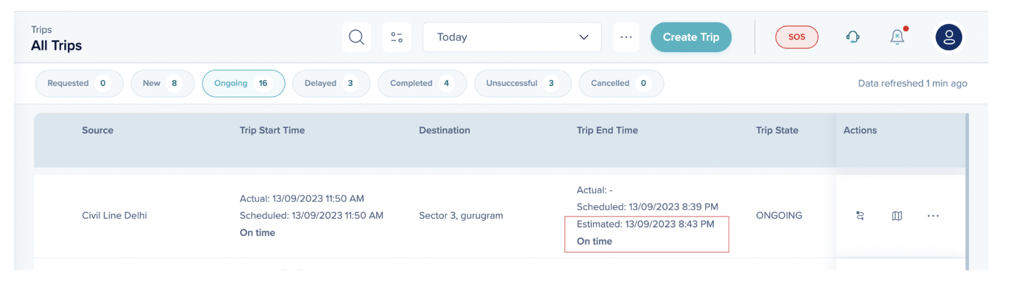The image size is (1010, 290).
Task: Click the headset support icon
Action: click(x=853, y=37)
